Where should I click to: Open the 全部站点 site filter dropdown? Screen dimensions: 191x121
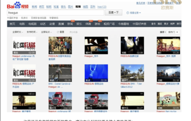pyautogui.click(x=47, y=32)
